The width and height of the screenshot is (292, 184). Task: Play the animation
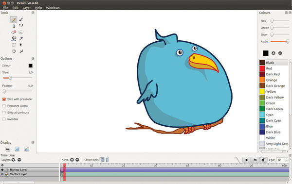pos(247,160)
